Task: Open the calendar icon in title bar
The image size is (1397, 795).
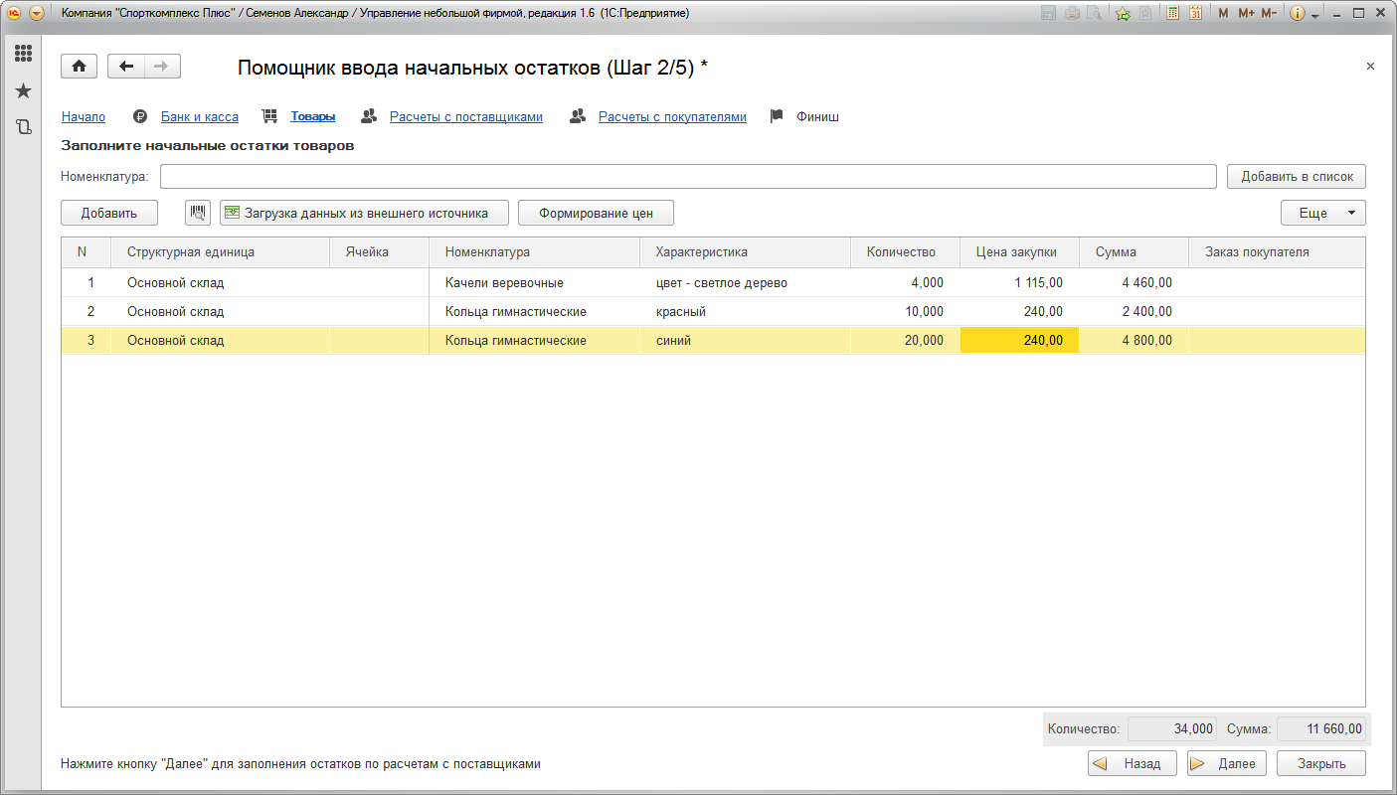Action: pyautogui.click(x=1195, y=13)
